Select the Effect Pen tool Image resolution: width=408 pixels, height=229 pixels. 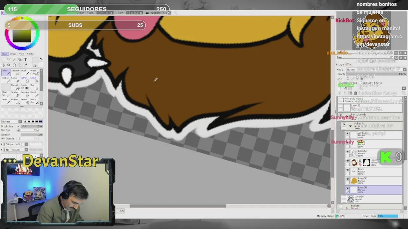click(6, 94)
